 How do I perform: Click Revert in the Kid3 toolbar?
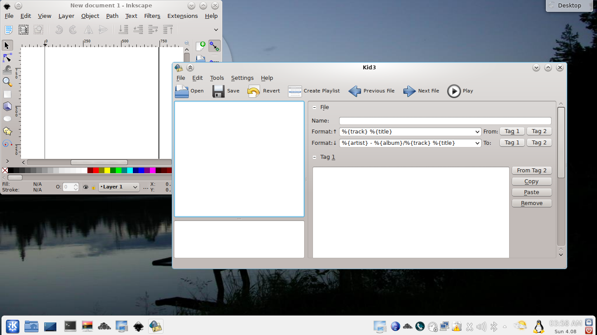[x=264, y=91]
